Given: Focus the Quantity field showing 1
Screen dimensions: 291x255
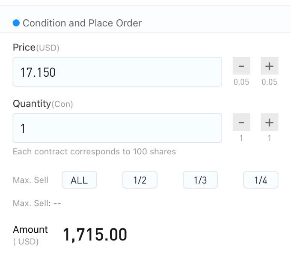Looking at the screenshot, I should (117, 128).
